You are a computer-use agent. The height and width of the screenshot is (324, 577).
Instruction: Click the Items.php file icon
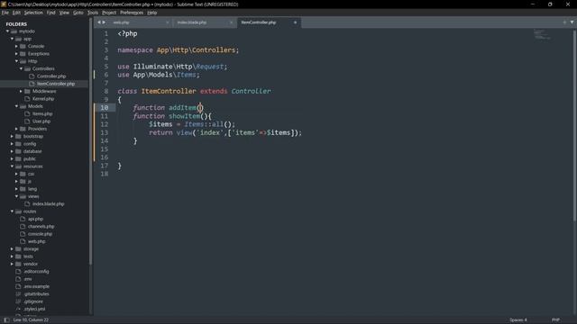tap(27, 114)
